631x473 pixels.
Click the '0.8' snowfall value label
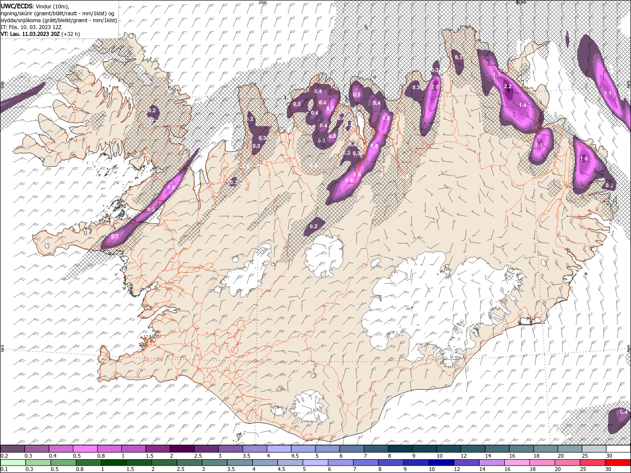pos(374,146)
